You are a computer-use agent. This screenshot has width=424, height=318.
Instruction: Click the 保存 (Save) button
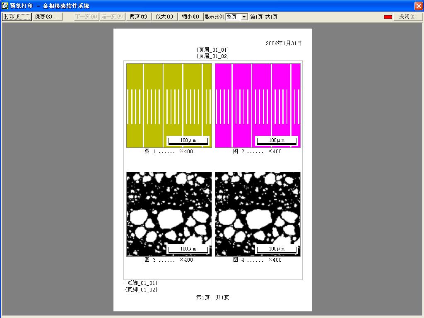point(47,17)
